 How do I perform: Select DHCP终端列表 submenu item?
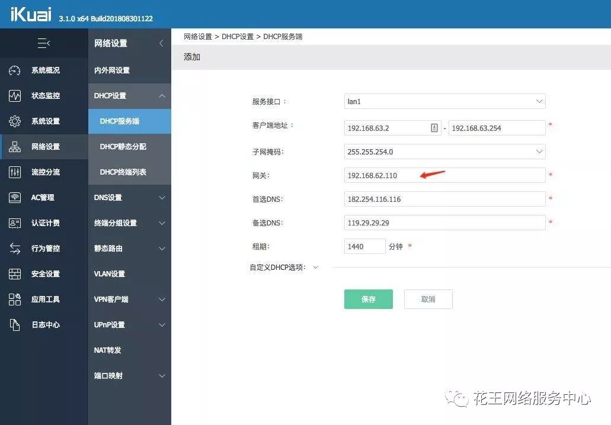(x=129, y=172)
